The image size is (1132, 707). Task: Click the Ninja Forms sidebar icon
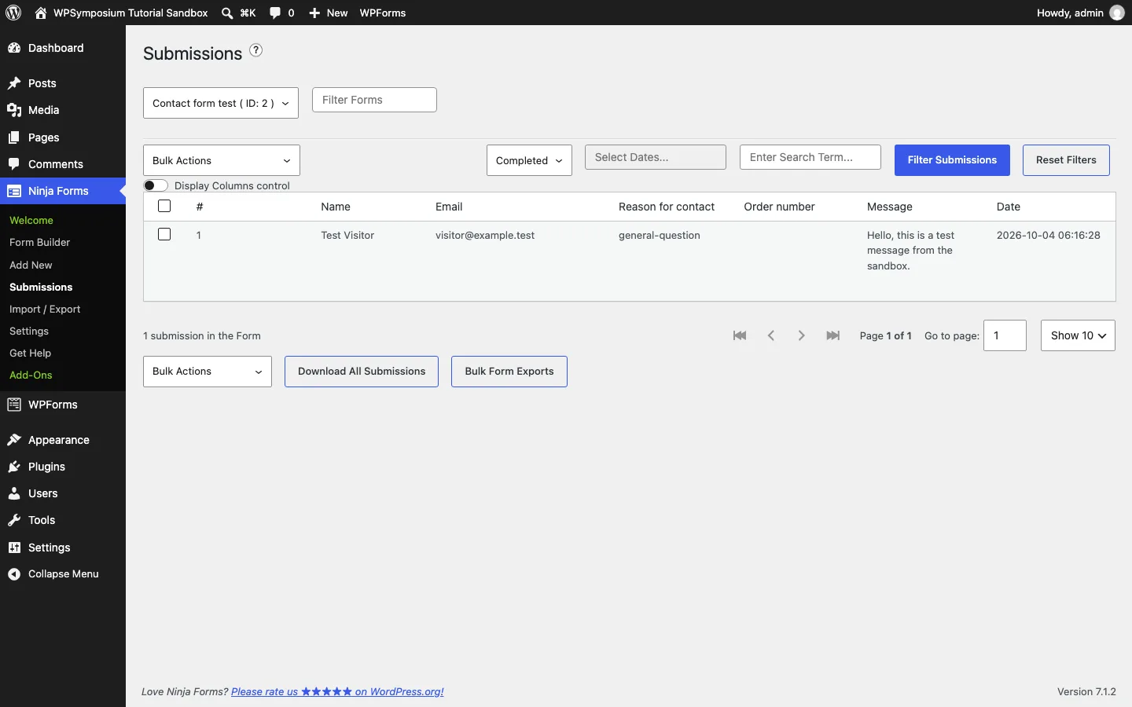(14, 191)
